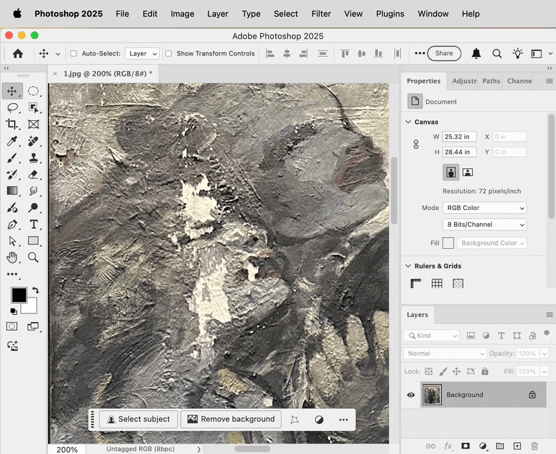The height and width of the screenshot is (454, 556).
Task: Click the Share button
Action: (444, 54)
